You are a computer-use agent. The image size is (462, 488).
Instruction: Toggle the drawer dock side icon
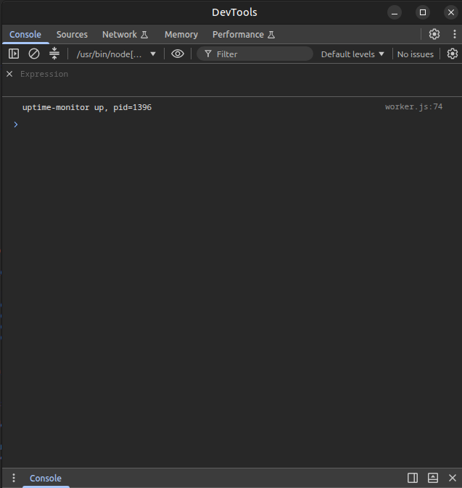[x=413, y=478]
